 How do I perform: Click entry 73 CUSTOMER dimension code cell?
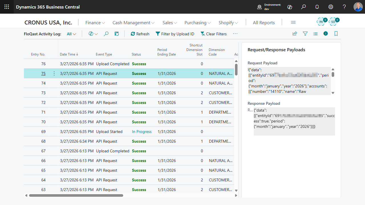coord(220,93)
